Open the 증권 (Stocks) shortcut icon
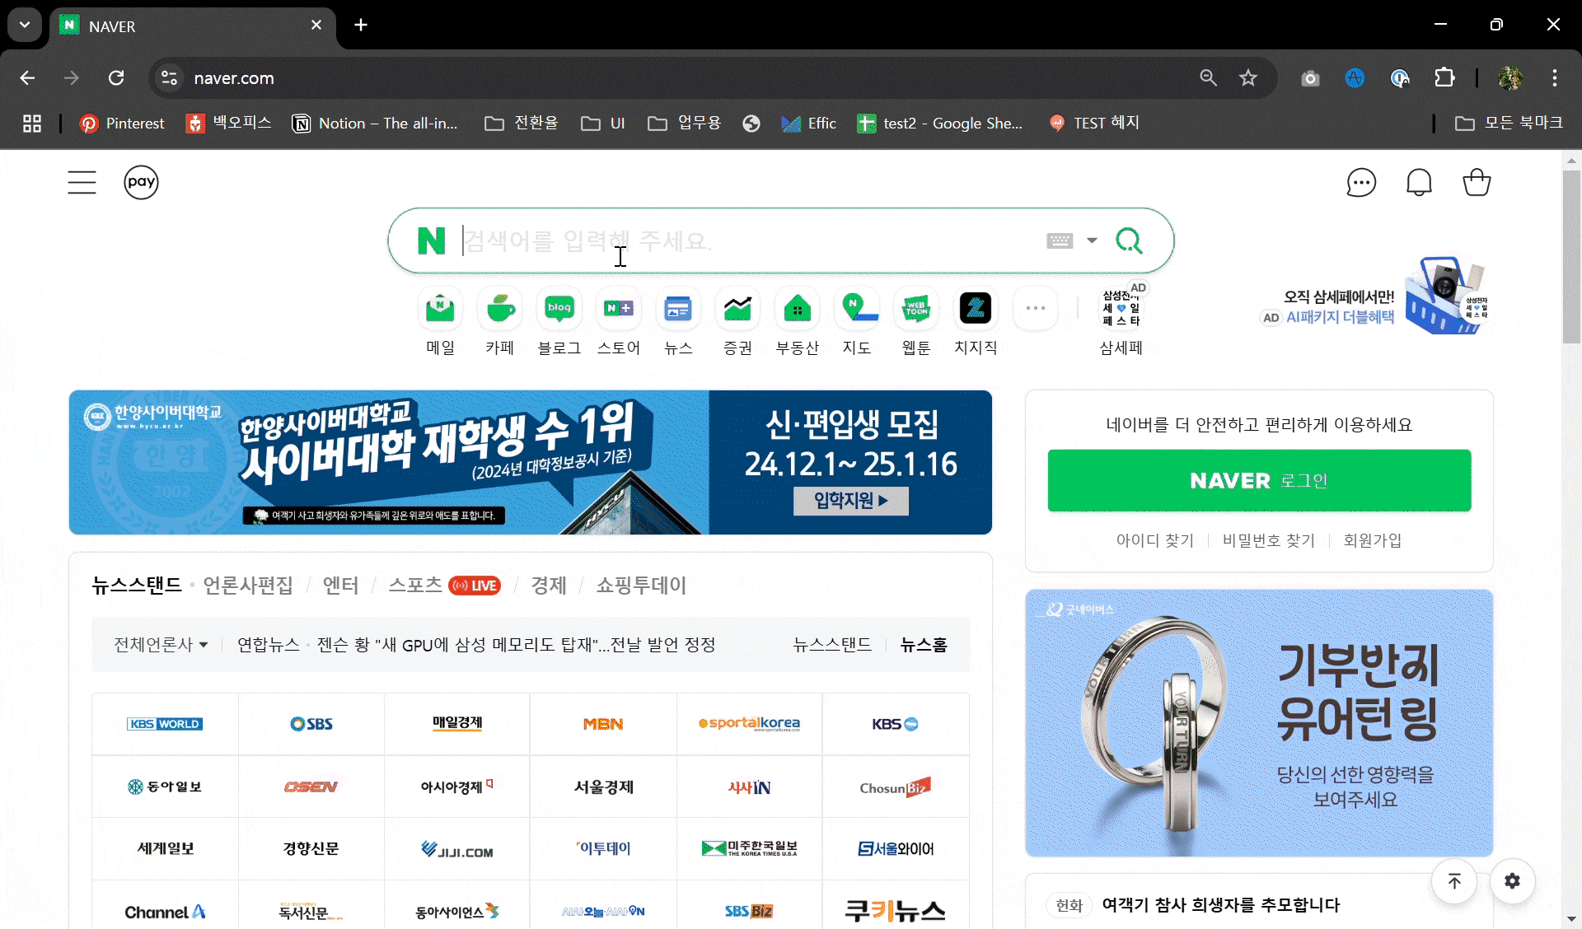Image resolution: width=1582 pixels, height=929 pixels. click(737, 309)
